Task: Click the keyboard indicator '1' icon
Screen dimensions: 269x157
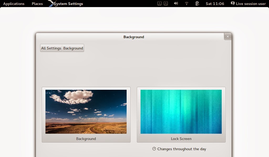Action: click(x=159, y=3)
